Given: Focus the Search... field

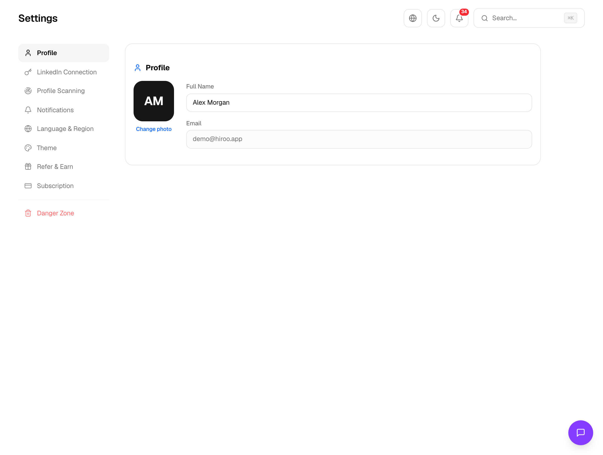Looking at the screenshot, I should (529, 18).
